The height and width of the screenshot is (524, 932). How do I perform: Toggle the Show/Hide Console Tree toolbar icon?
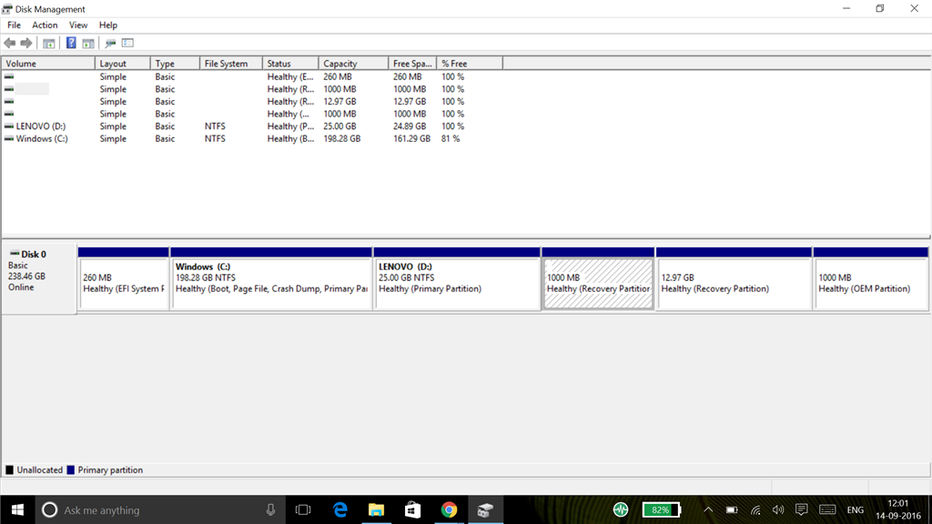[x=49, y=43]
